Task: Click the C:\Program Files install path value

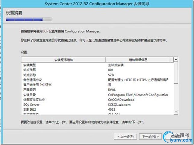Action: tap(138, 95)
